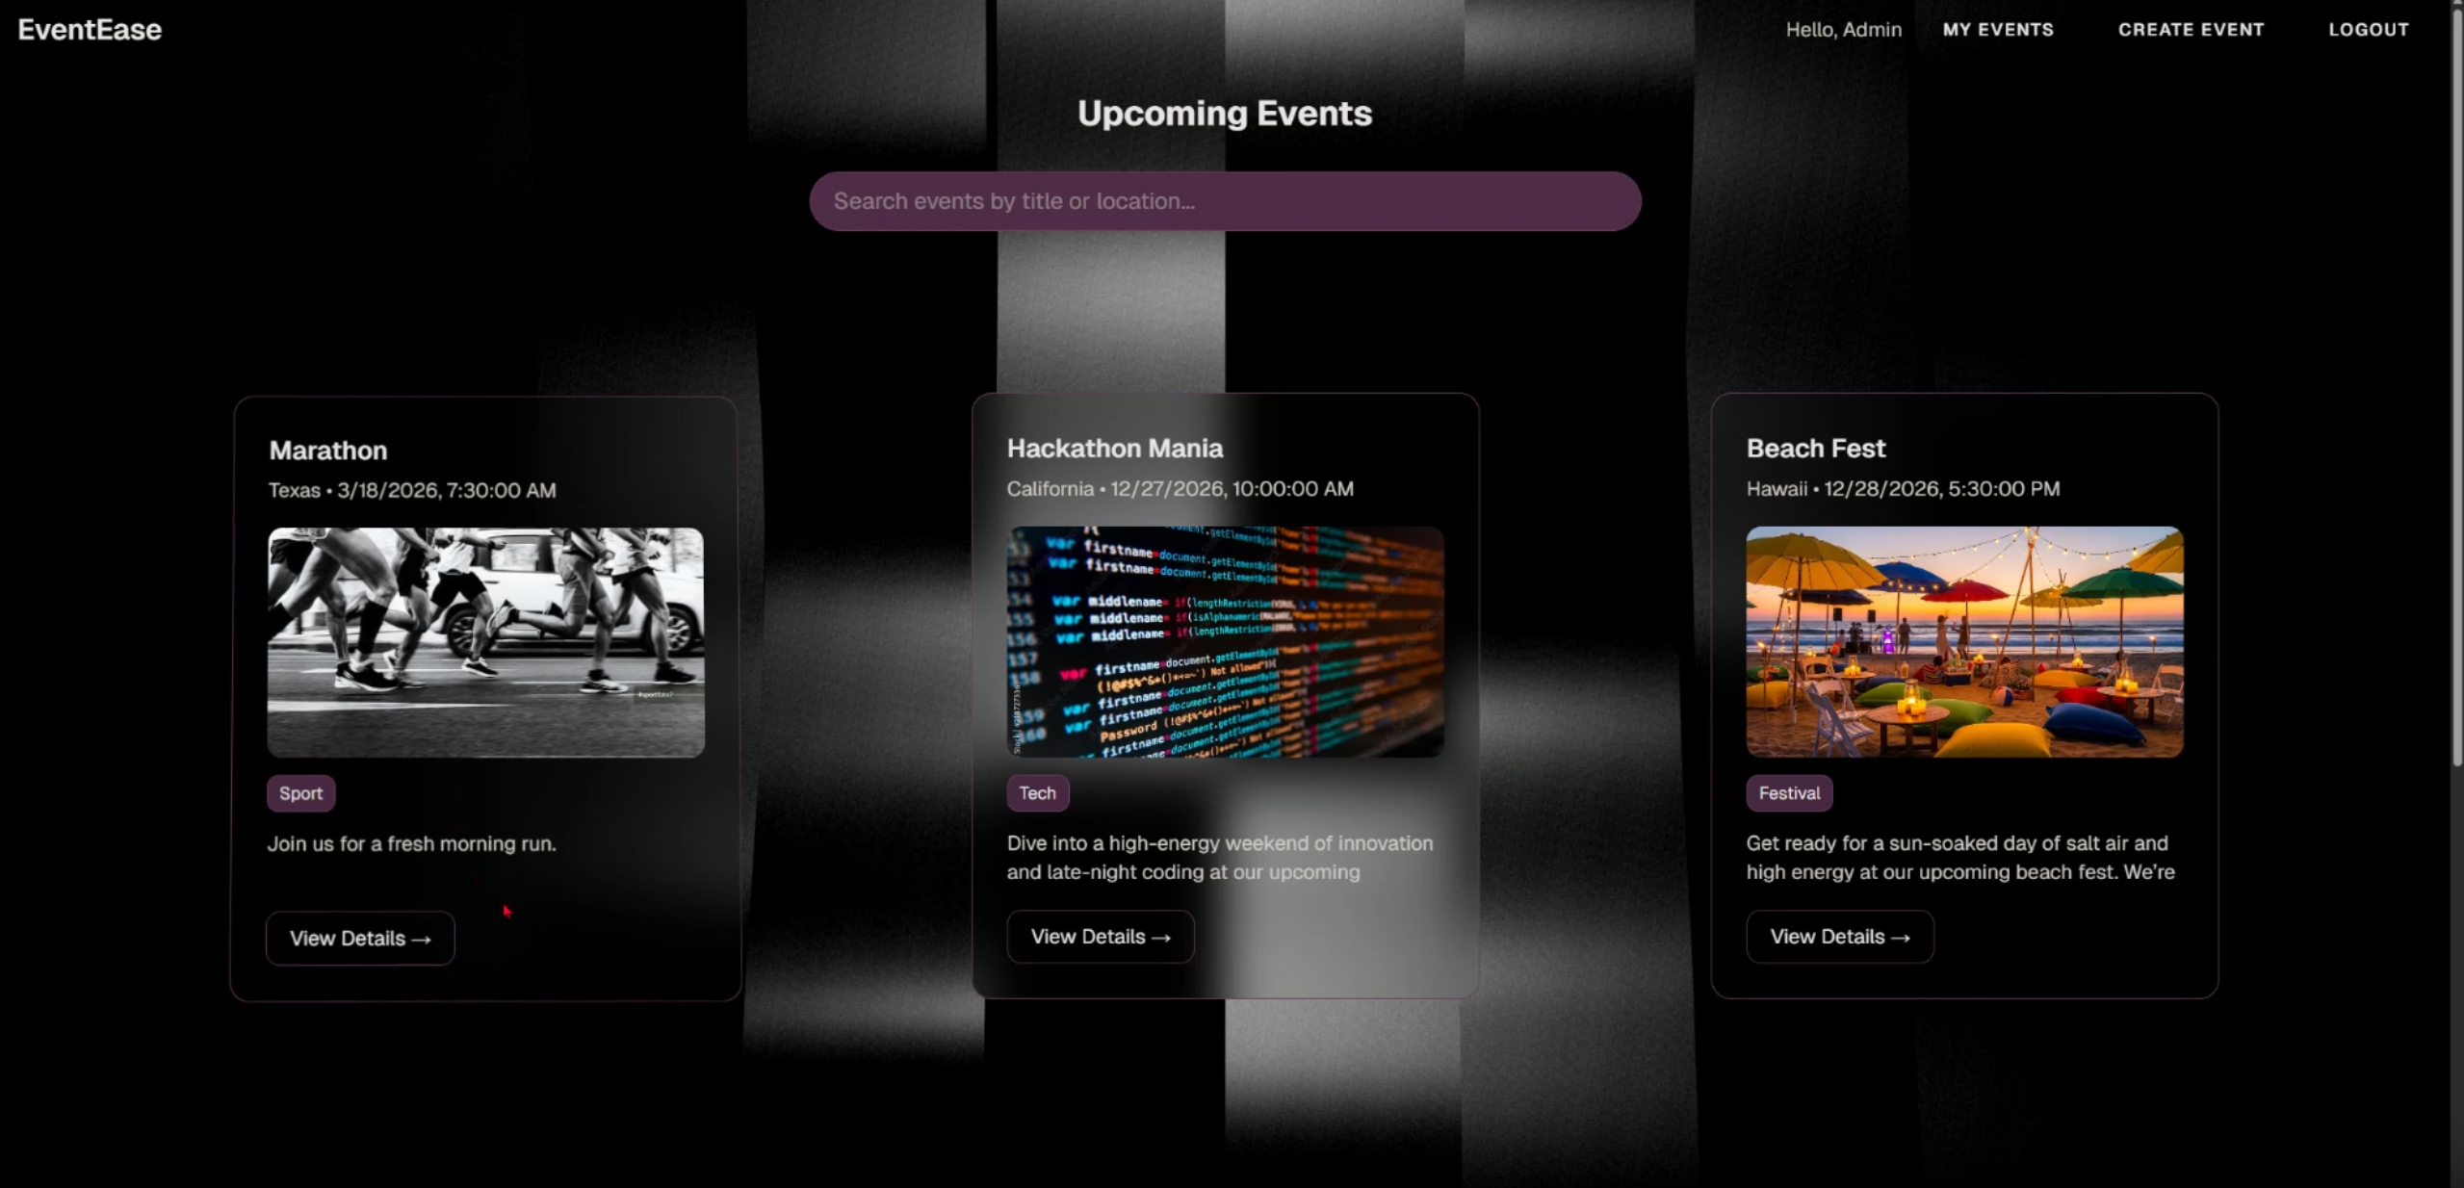This screenshot has height=1188, width=2464.
Task: Click the Marathon event title
Action: (x=328, y=451)
